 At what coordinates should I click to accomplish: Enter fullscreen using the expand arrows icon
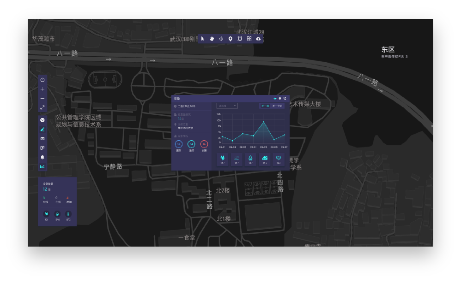click(x=42, y=107)
